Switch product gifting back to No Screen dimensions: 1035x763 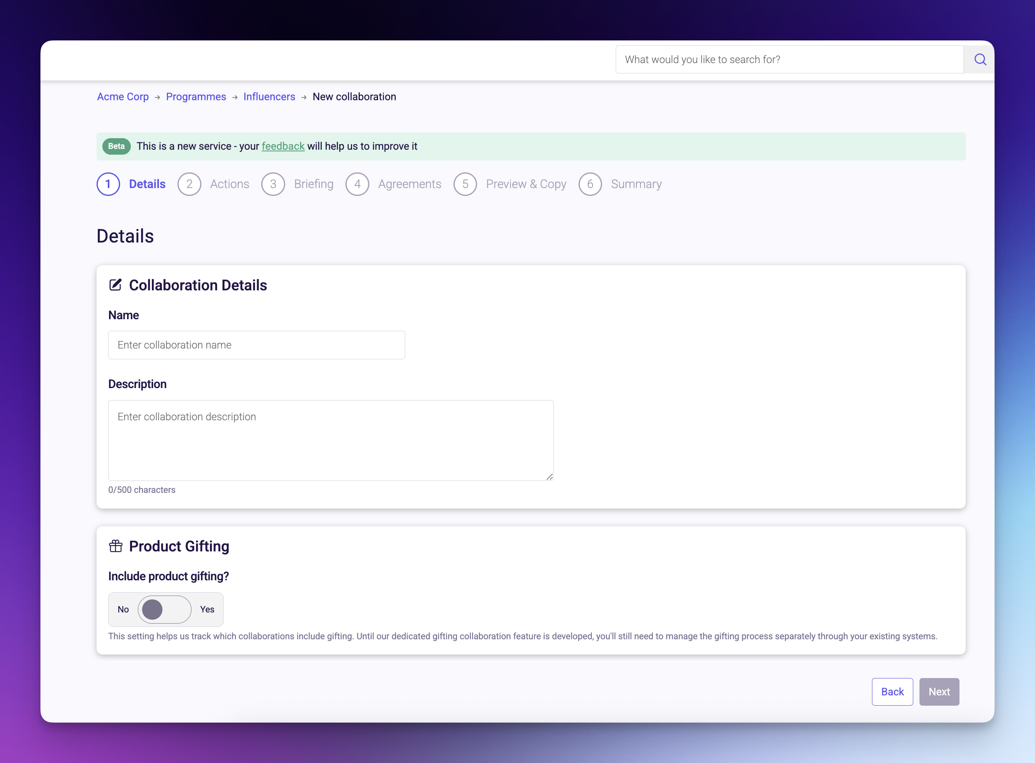click(x=122, y=609)
